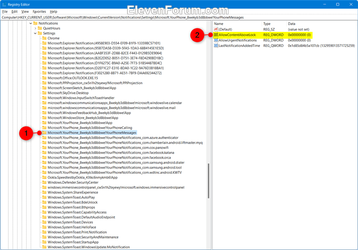The image size is (358, 250).
Task: Click the Registry Editor title bar icon
Action: (4, 5)
